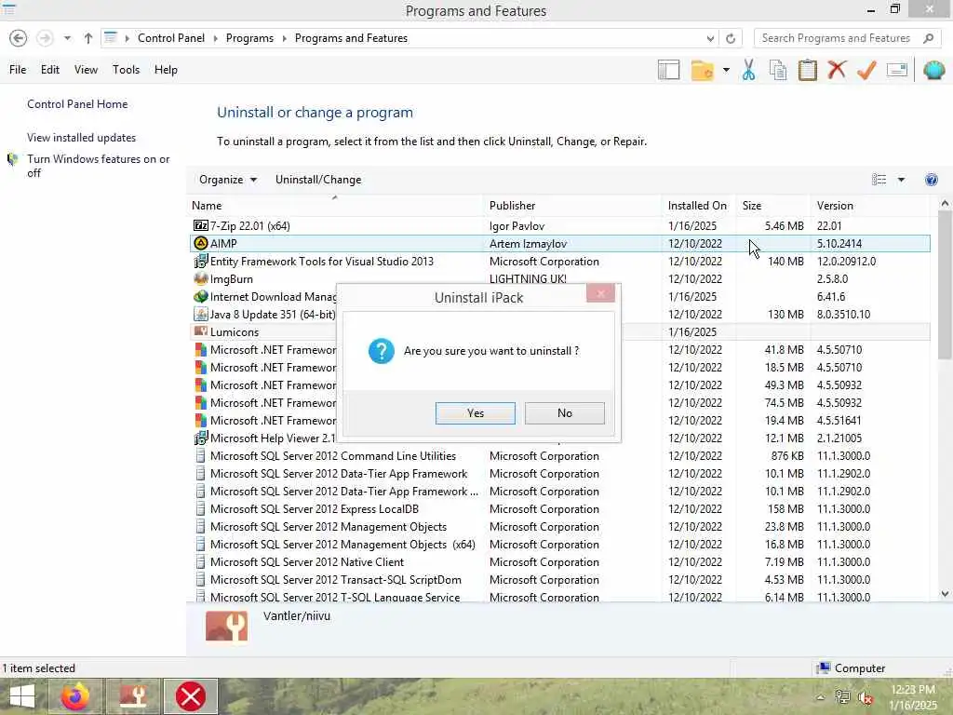Click the change view icon
The width and height of the screenshot is (953, 715).
click(x=879, y=180)
